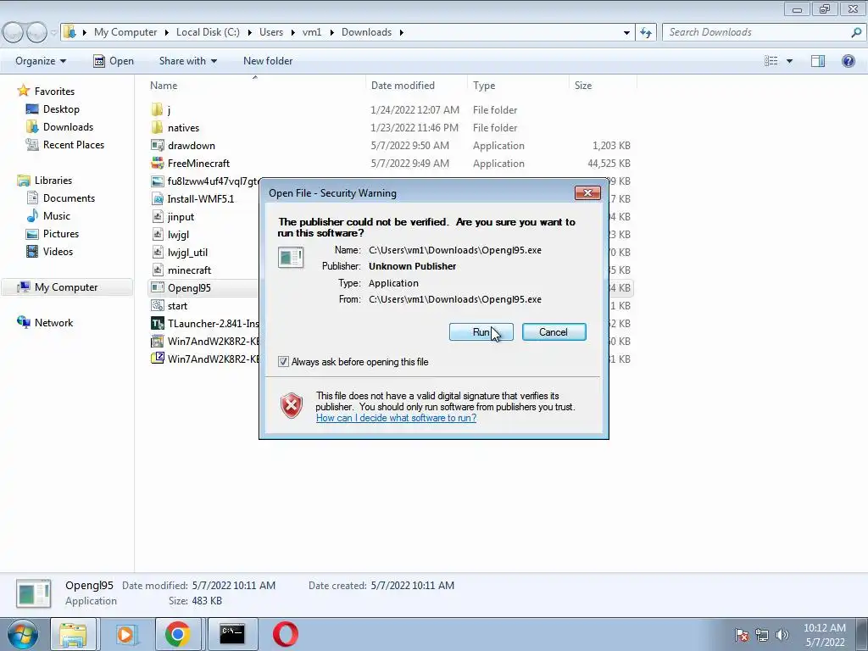Click Run in the Security Warning dialog
This screenshot has width=868, height=651.
click(x=481, y=332)
